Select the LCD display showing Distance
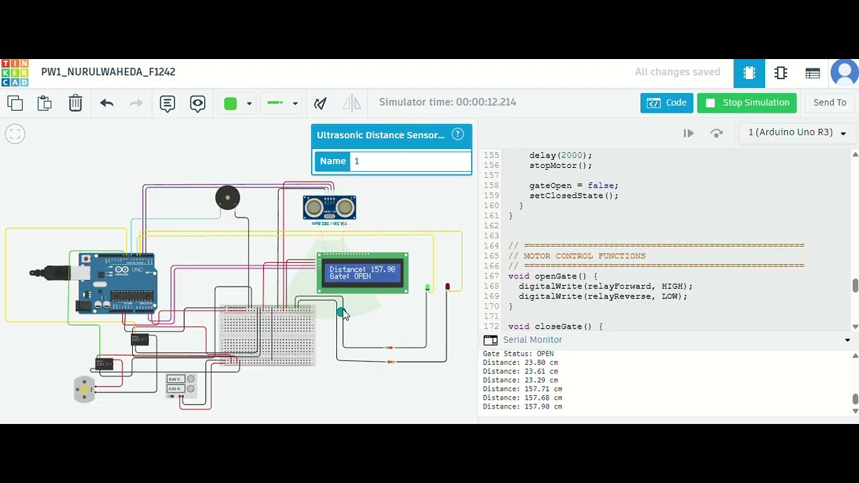 [x=362, y=273]
